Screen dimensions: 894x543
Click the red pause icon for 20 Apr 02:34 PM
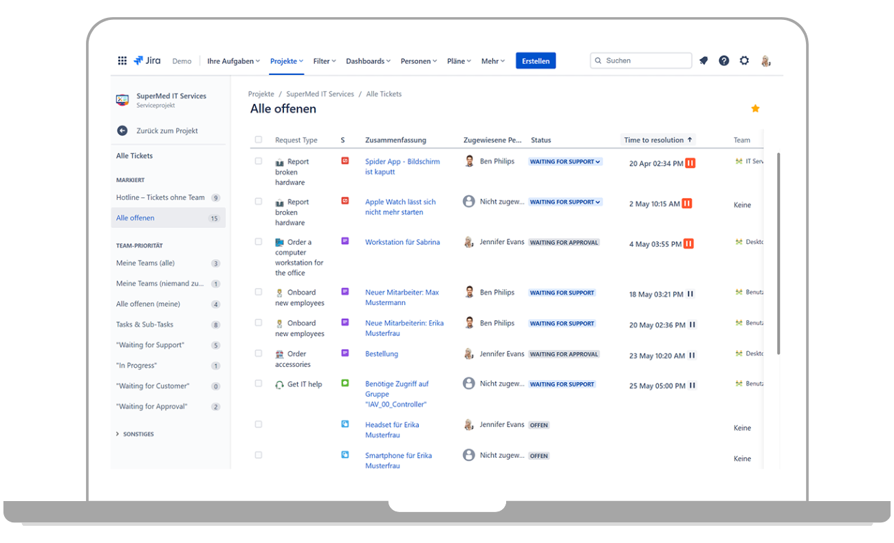point(690,164)
